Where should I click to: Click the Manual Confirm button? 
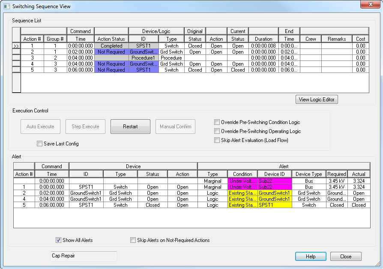tap(175, 127)
